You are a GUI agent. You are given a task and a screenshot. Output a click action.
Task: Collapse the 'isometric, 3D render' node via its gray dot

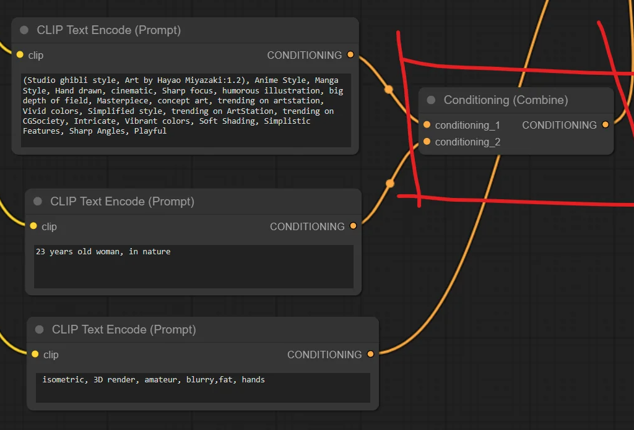pyautogui.click(x=39, y=329)
